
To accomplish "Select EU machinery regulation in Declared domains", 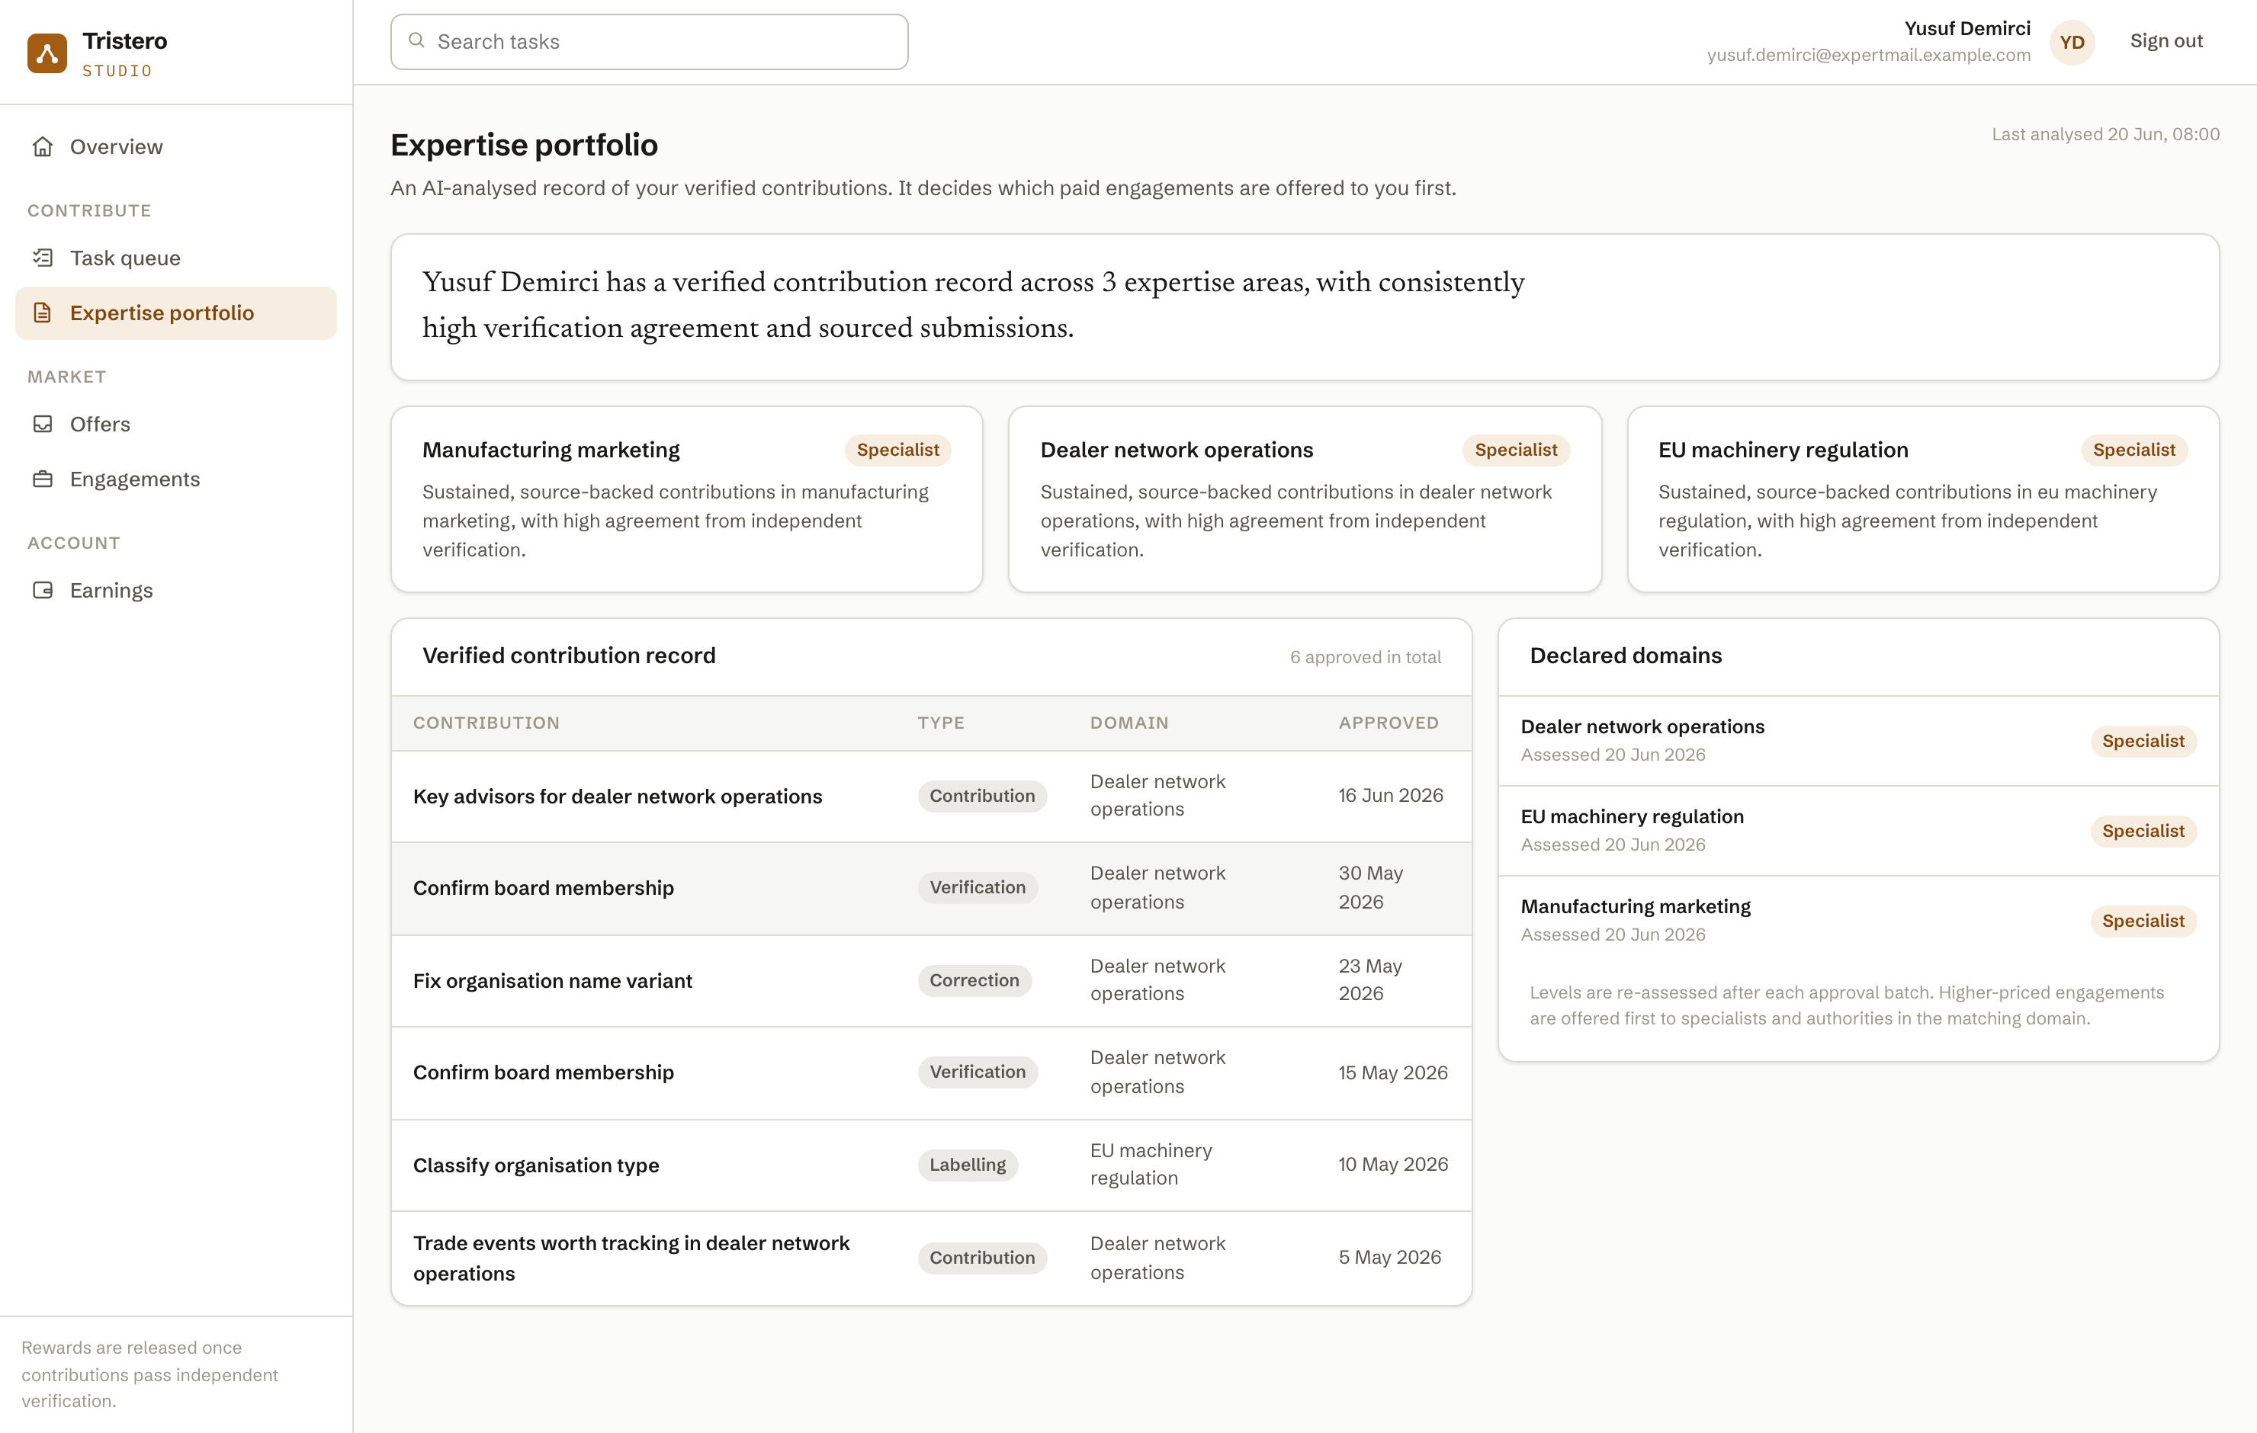I will click(x=1857, y=830).
